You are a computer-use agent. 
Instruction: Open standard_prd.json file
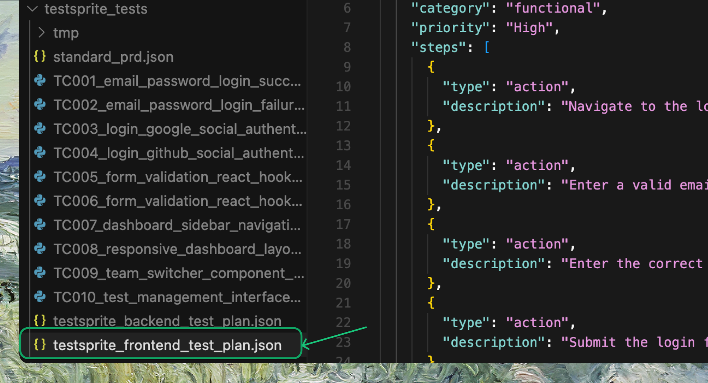pyautogui.click(x=113, y=57)
